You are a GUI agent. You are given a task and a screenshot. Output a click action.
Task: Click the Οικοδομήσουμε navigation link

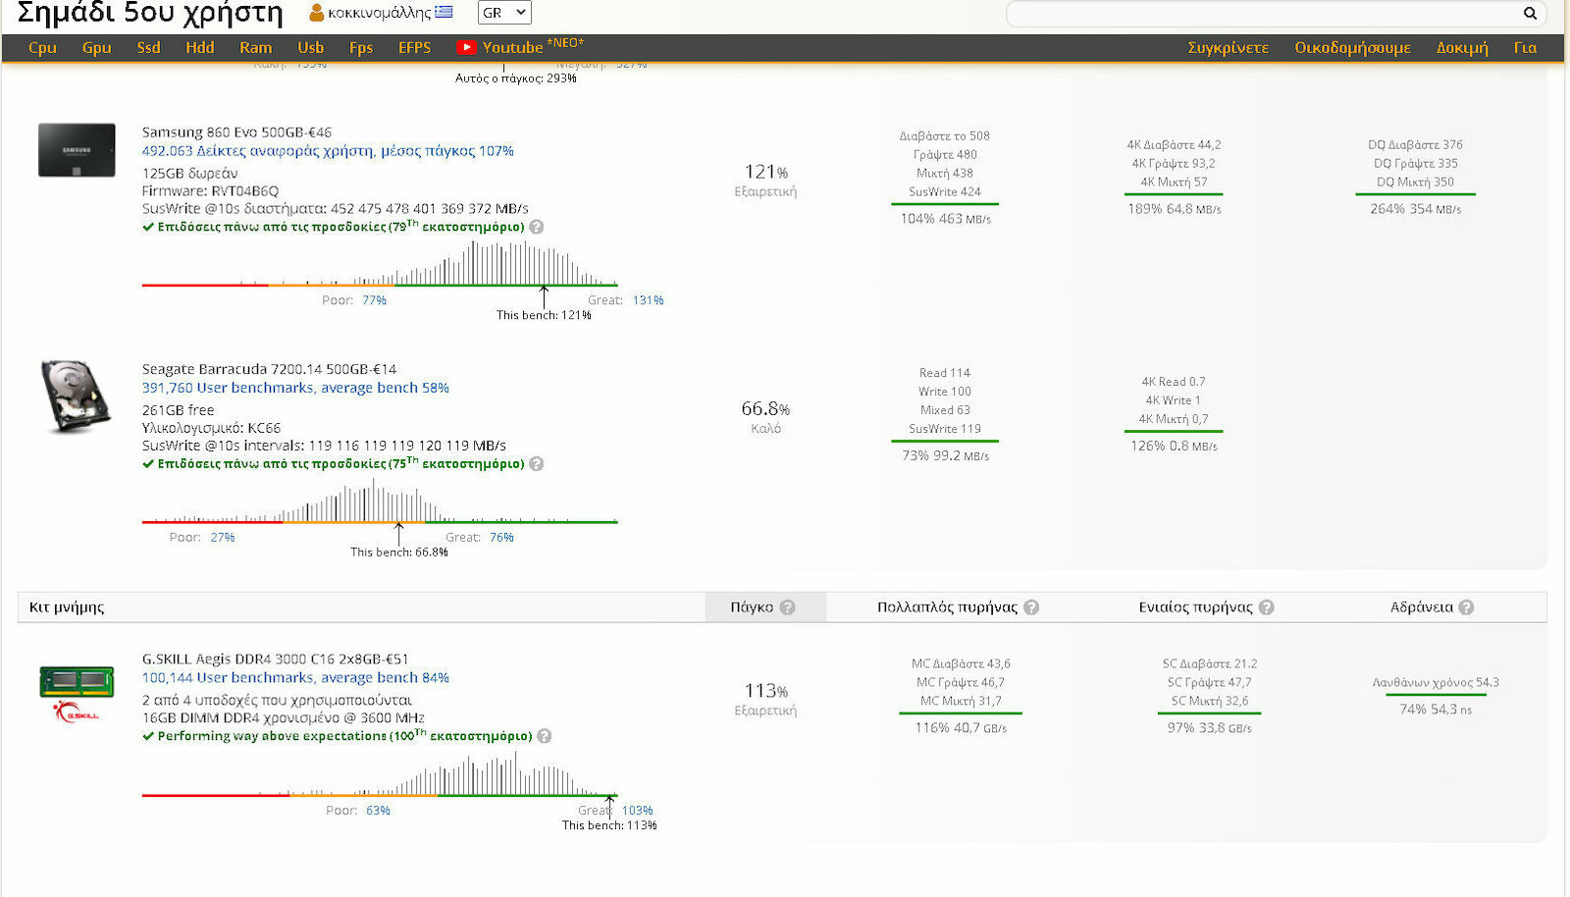coord(1352,47)
